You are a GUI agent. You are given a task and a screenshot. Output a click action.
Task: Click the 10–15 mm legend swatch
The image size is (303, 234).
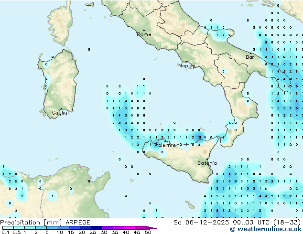pos(64,228)
